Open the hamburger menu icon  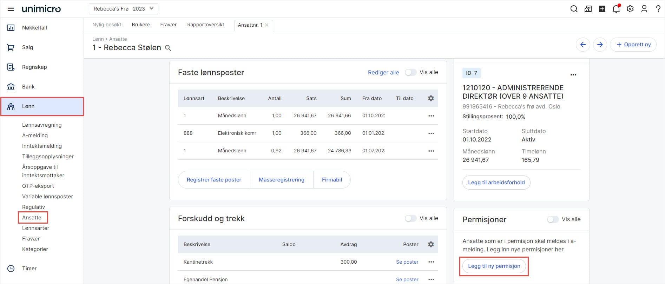[x=11, y=9]
